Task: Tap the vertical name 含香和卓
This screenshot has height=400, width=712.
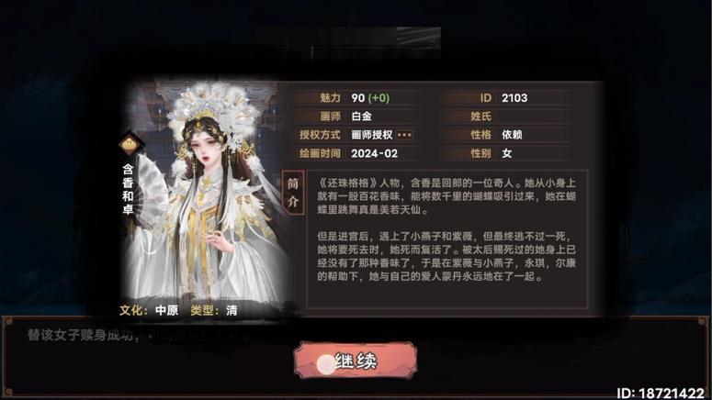Action: [128, 189]
